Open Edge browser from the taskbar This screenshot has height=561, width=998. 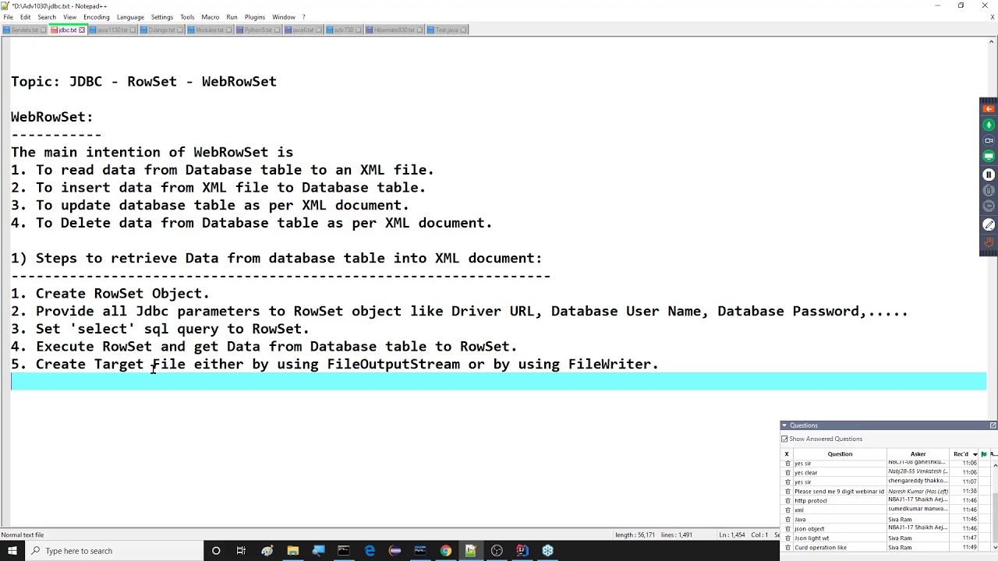[x=370, y=551]
